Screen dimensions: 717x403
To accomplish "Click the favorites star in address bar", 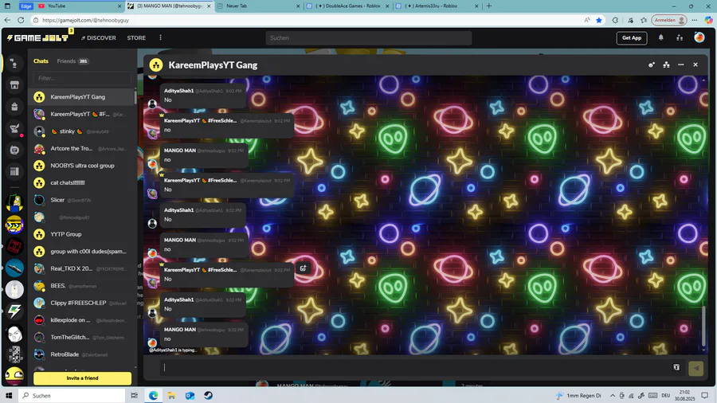I will coord(598,20).
